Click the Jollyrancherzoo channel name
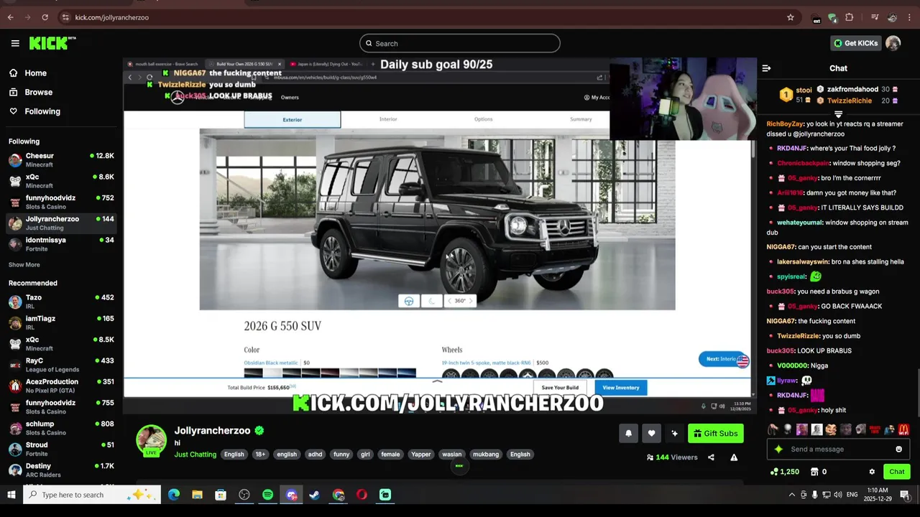 [x=212, y=431]
